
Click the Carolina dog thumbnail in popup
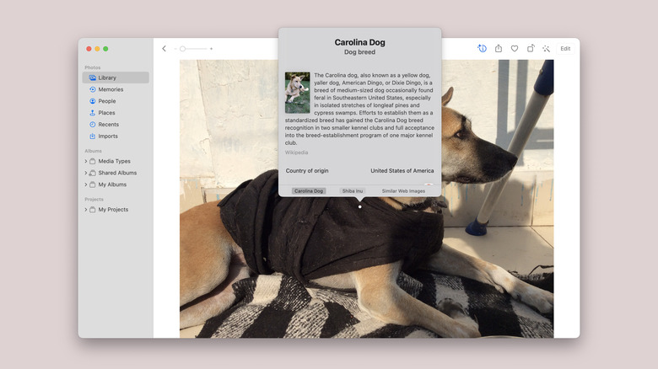click(x=297, y=93)
